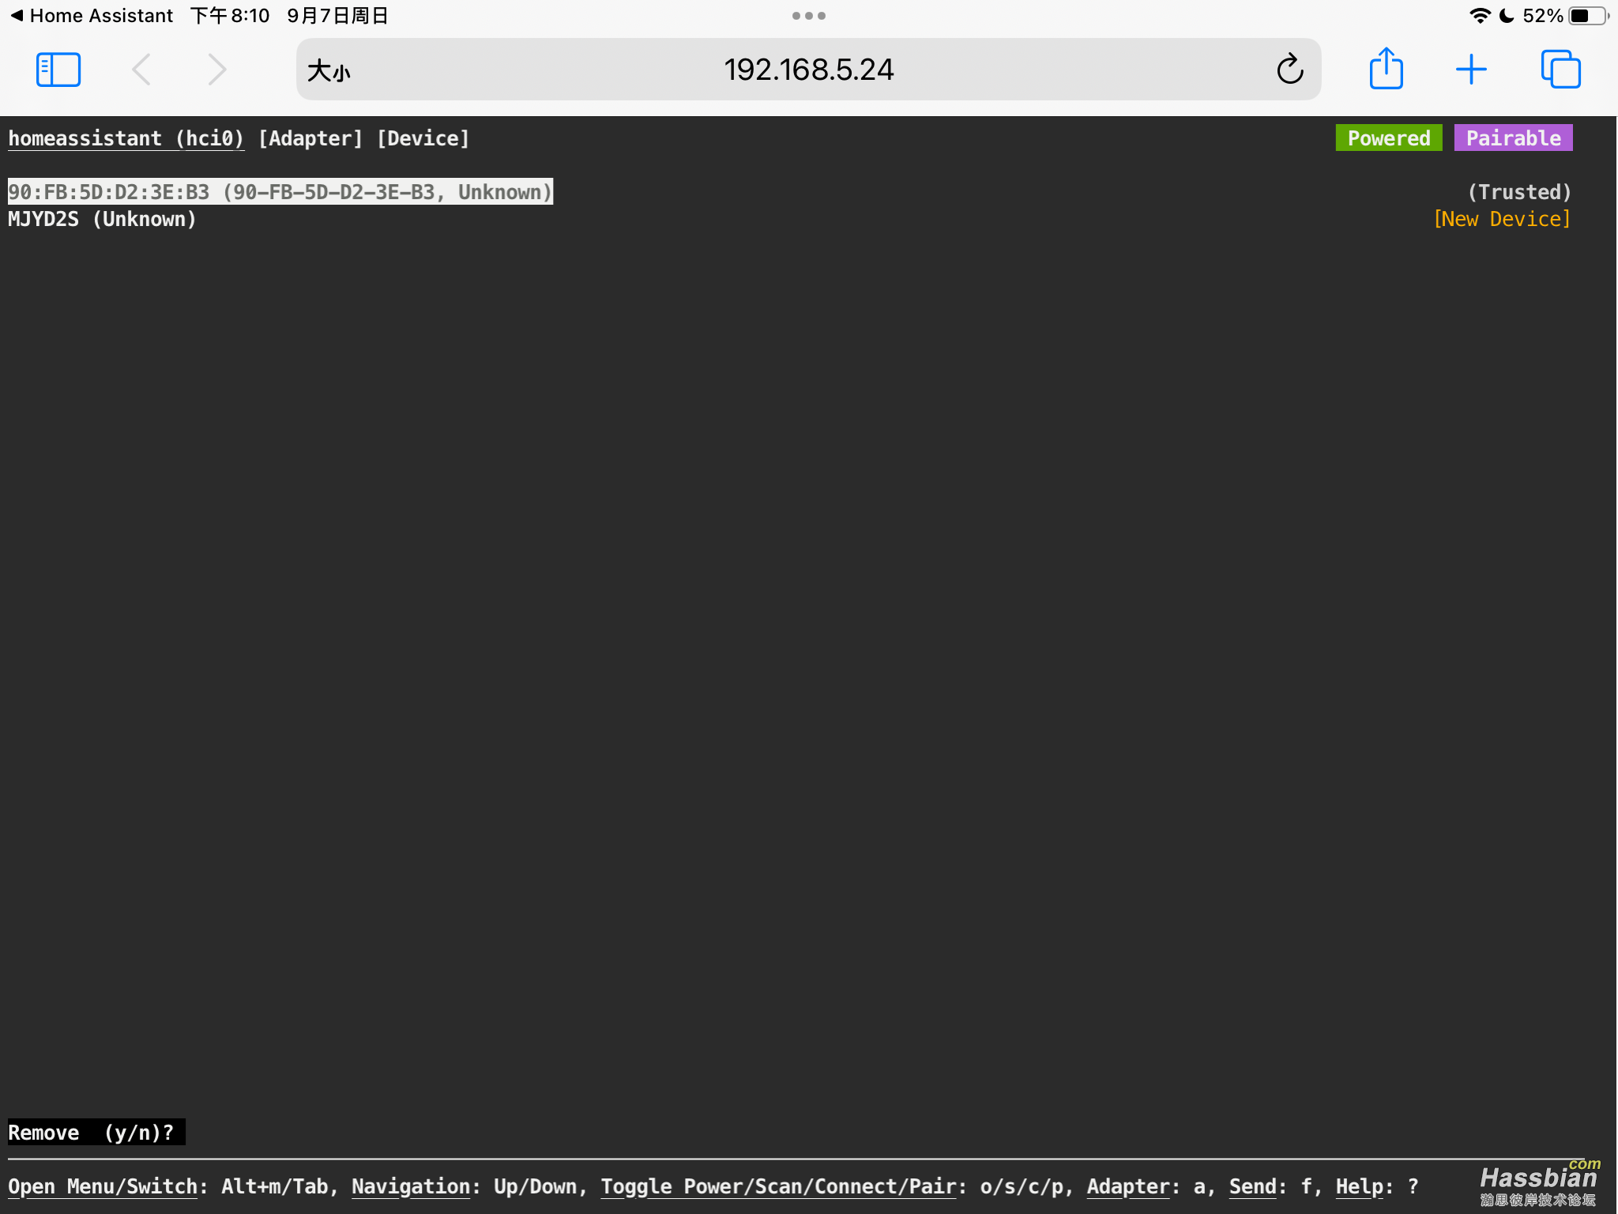This screenshot has height=1214, width=1618.
Task: Click the Help: ? shortcut hint
Action: [x=1377, y=1186]
